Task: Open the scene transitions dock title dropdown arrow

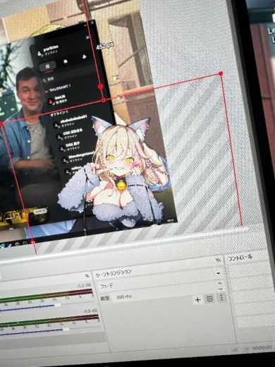Action: [x=219, y=273]
